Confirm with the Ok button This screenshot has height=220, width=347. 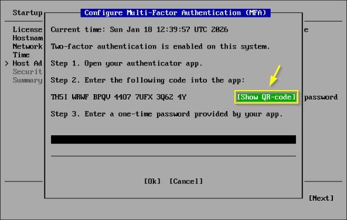coord(152,181)
